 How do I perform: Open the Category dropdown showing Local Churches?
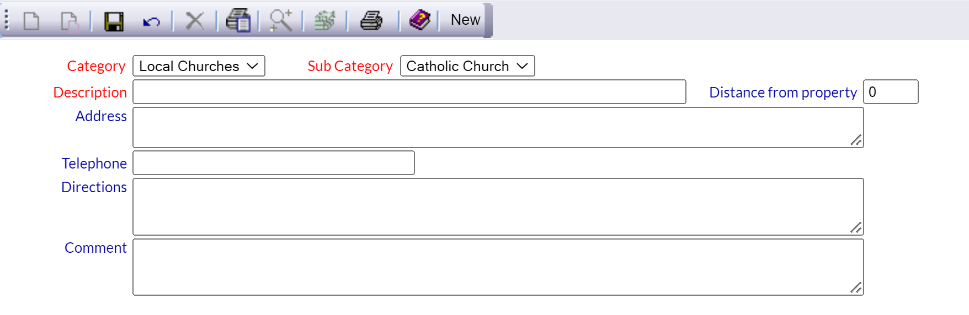(199, 66)
